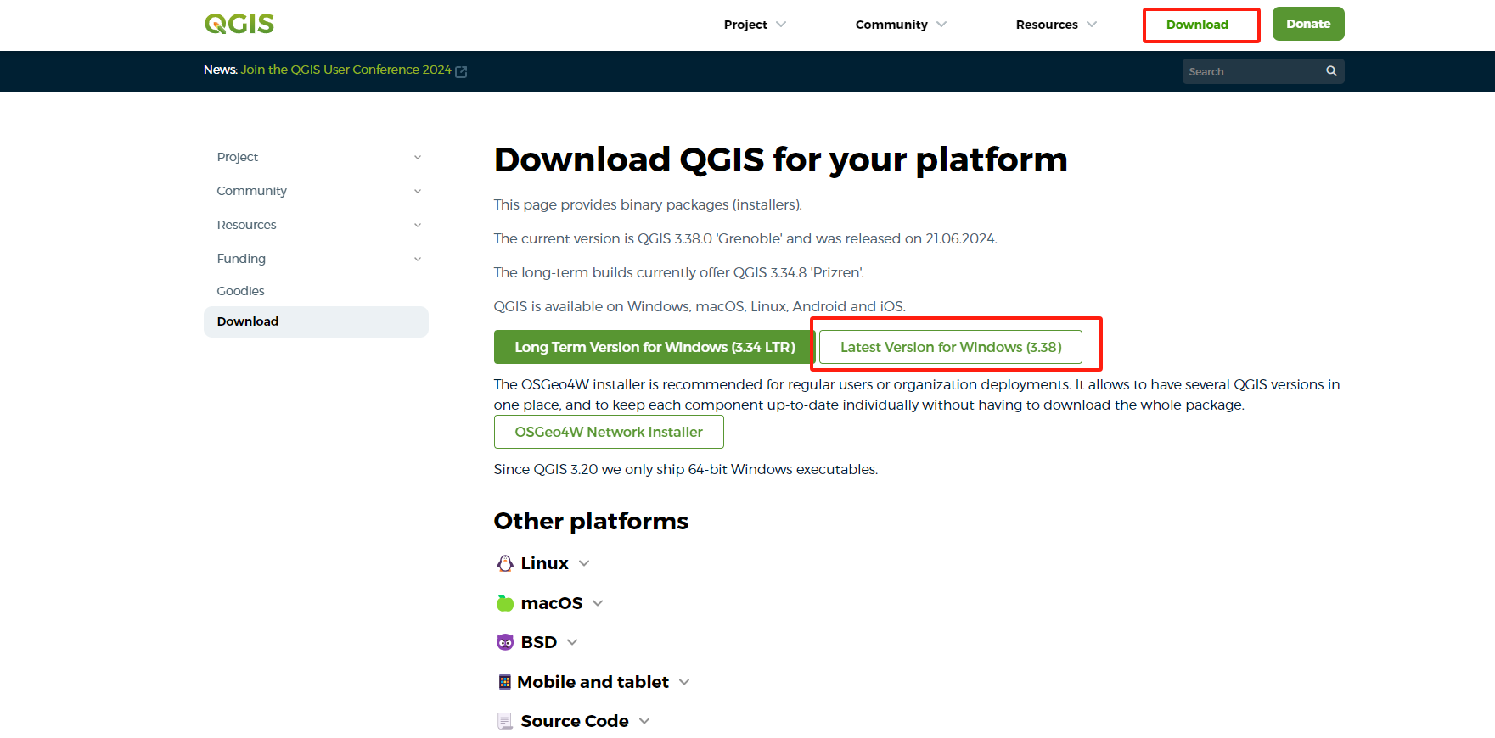Download Latest Version for Windows (3.38)
This screenshot has width=1495, height=738.
click(x=951, y=347)
